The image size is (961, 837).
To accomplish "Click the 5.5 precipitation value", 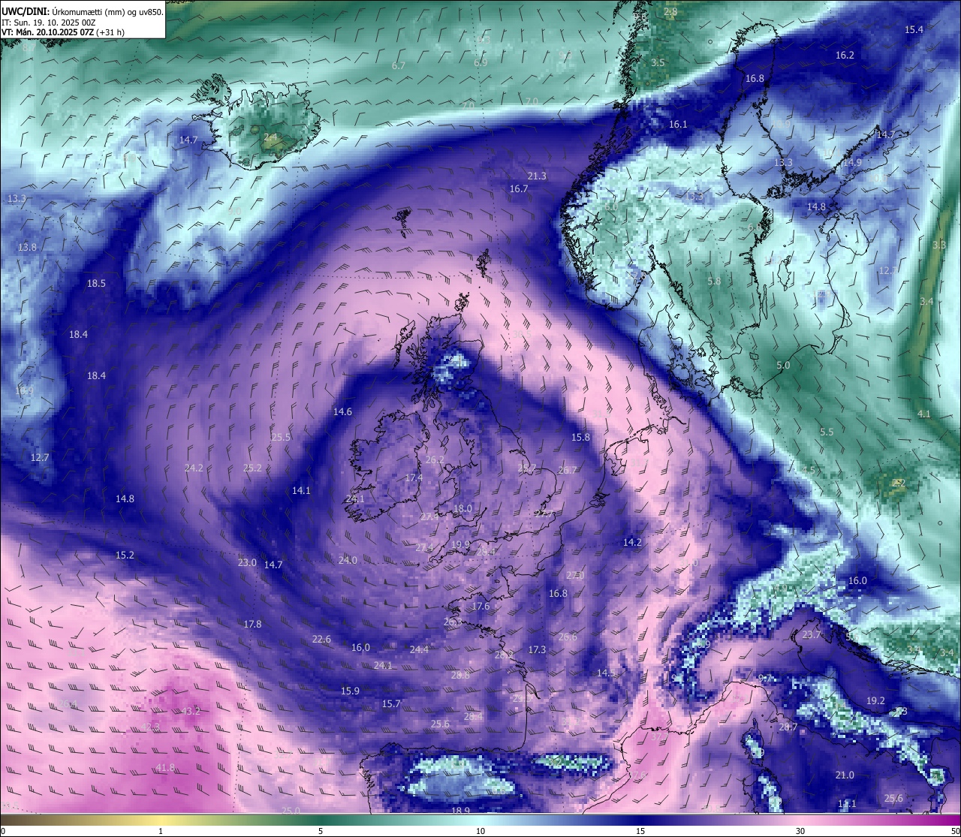I will click(827, 432).
